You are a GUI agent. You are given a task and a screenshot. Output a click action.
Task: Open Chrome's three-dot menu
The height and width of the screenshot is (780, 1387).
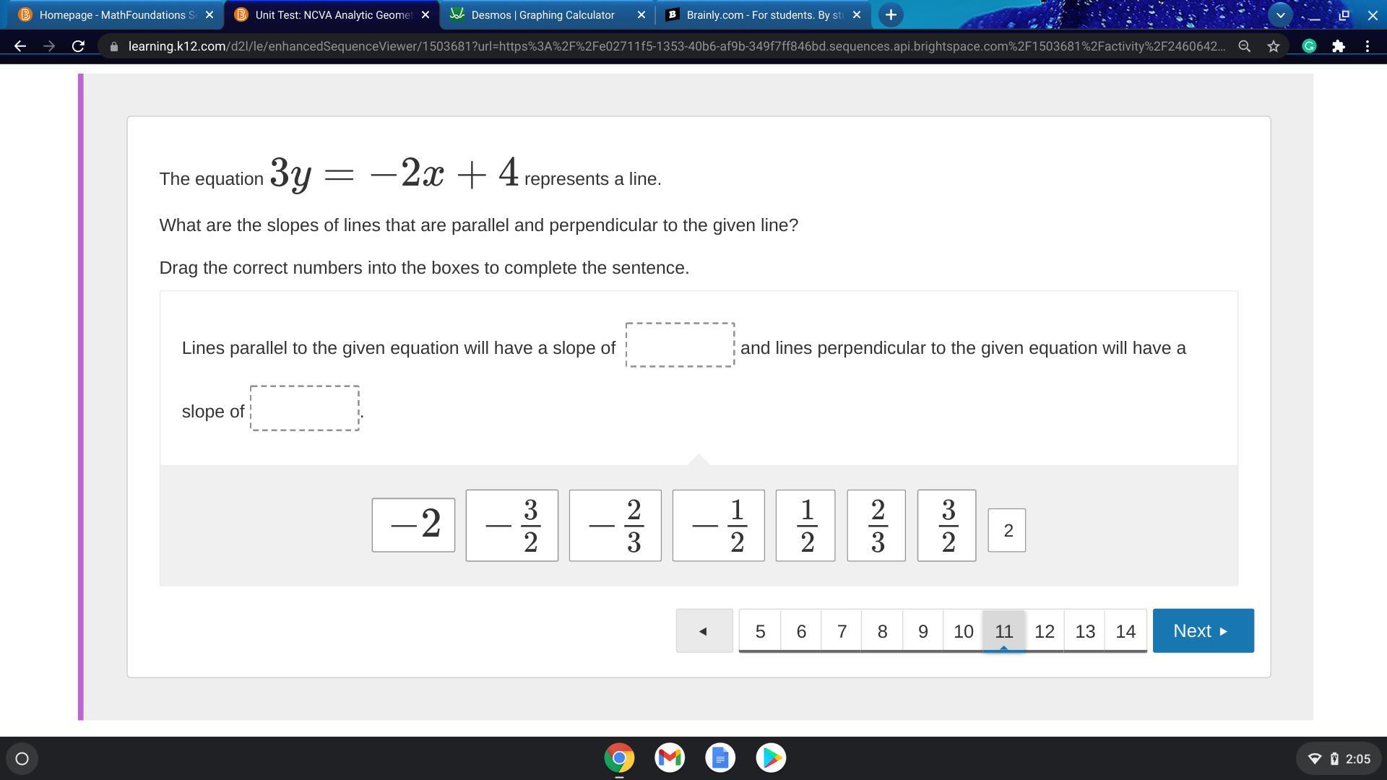click(x=1367, y=46)
